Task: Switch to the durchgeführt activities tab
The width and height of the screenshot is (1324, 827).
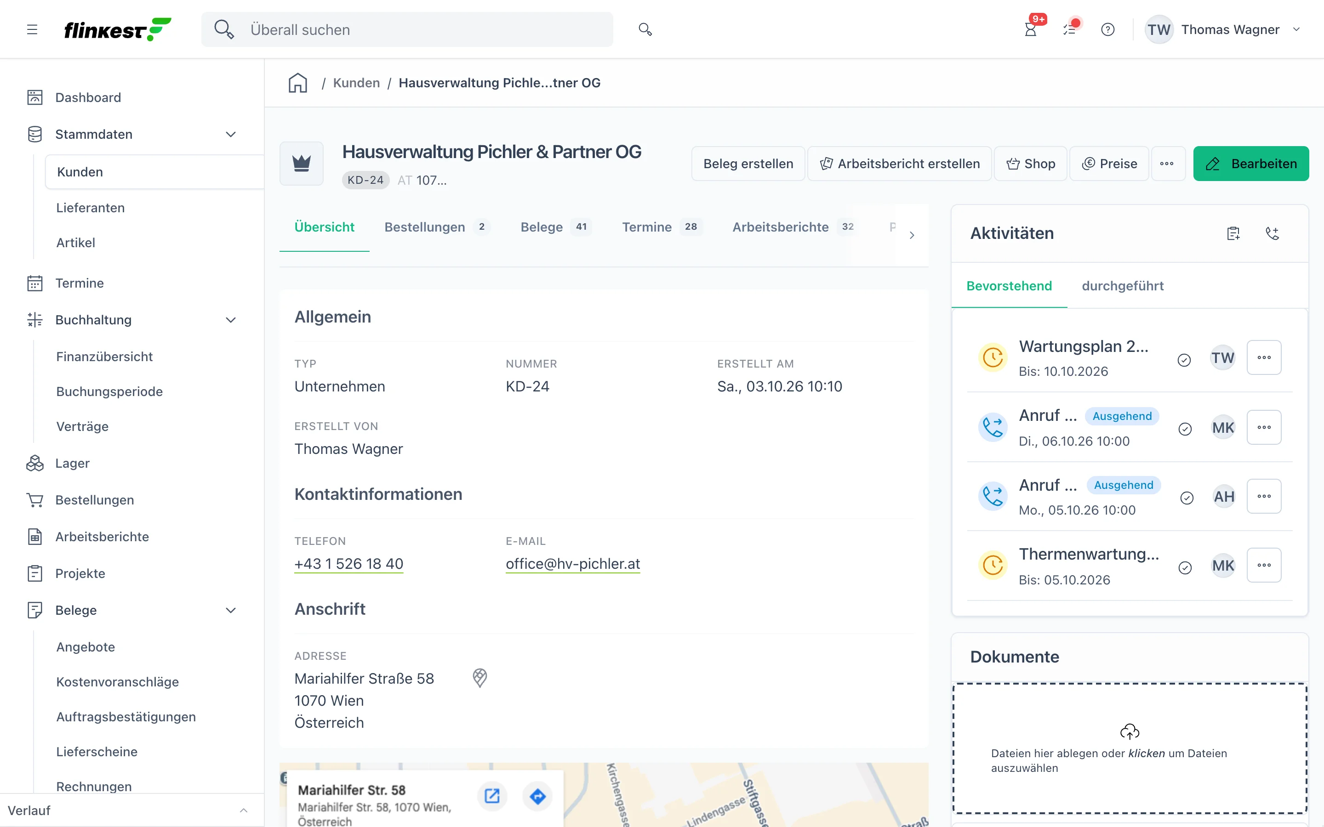Action: [x=1123, y=285]
